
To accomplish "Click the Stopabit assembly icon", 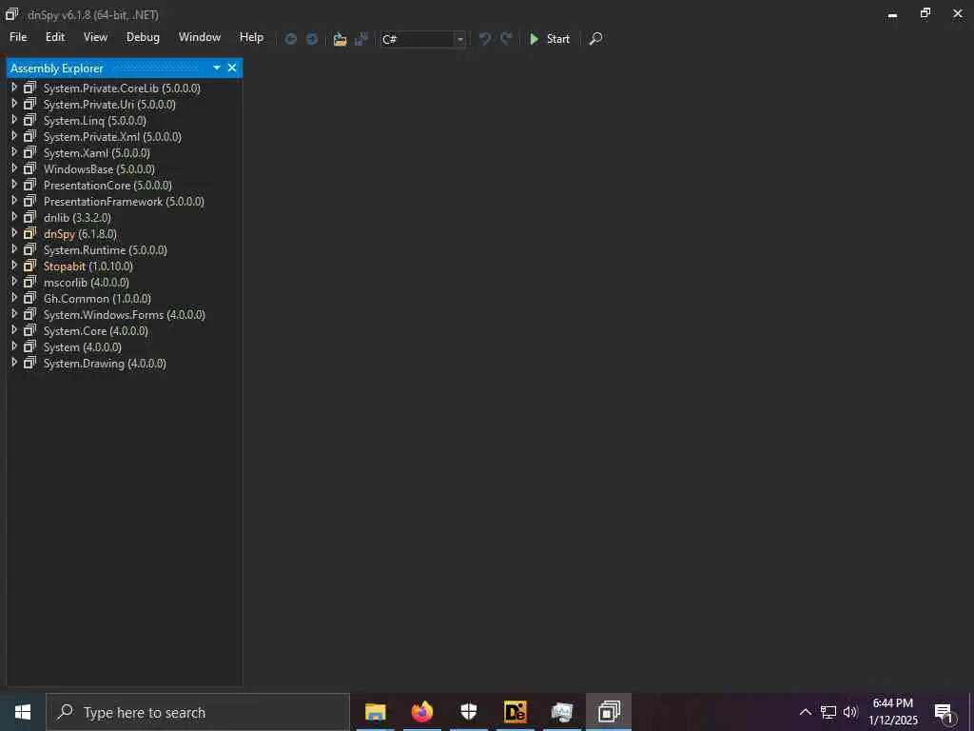I will pyautogui.click(x=29, y=267).
